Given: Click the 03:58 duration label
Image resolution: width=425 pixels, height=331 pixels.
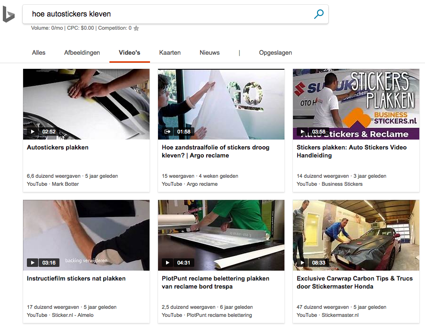Looking at the screenshot, I should tap(319, 132).
